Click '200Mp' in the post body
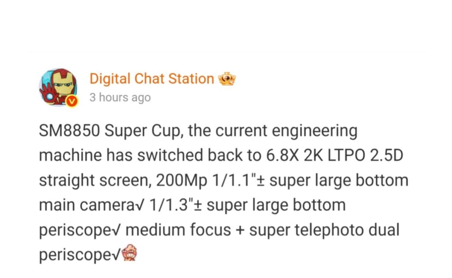 [x=181, y=181]
